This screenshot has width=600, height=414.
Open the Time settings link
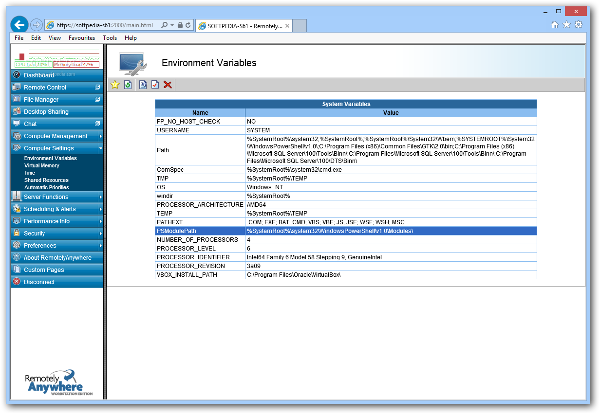tap(30, 173)
